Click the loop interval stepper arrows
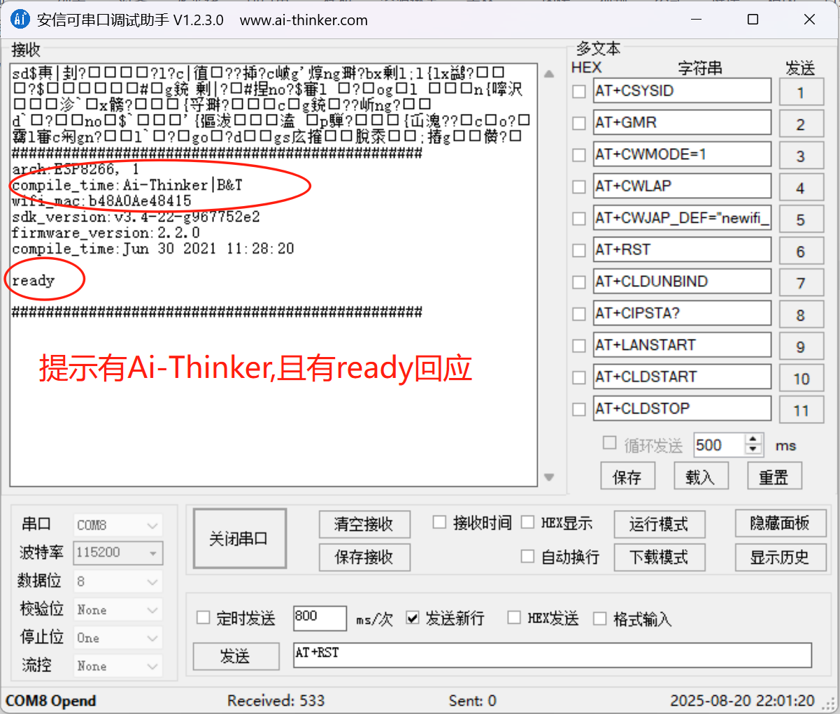 click(x=753, y=444)
